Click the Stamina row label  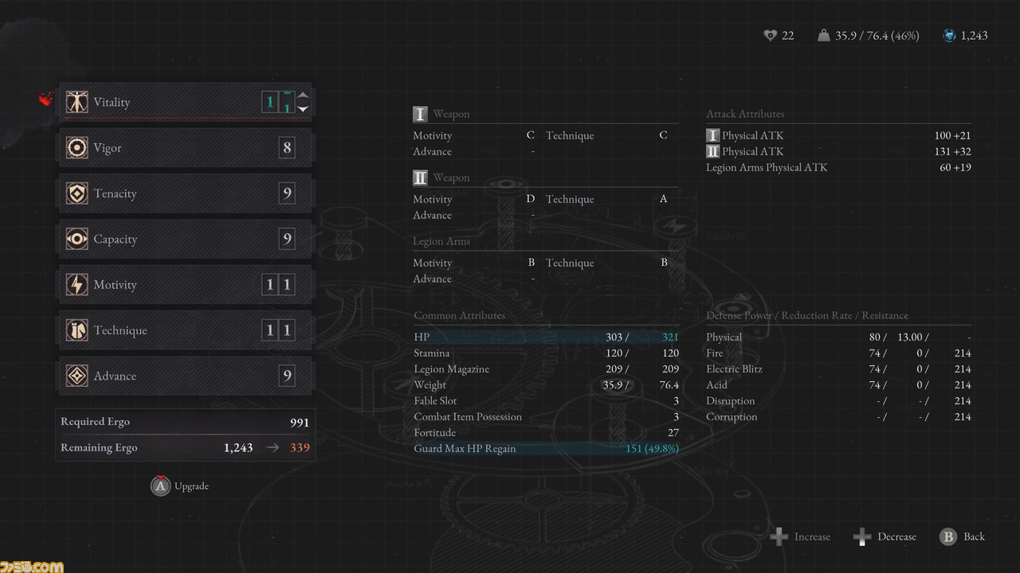pos(431,353)
